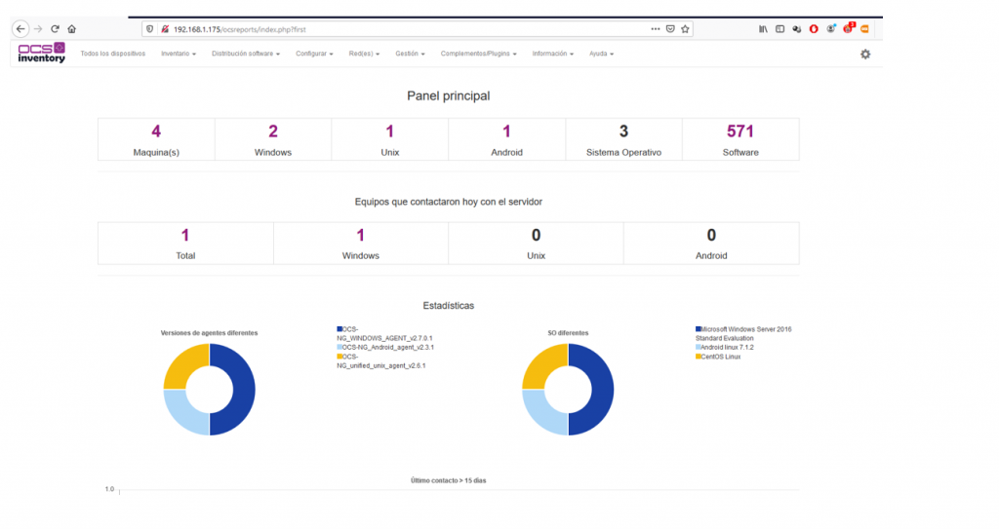Toggle OCS-NG_WINDOWS_AGENT legend blue swatch

click(340, 329)
